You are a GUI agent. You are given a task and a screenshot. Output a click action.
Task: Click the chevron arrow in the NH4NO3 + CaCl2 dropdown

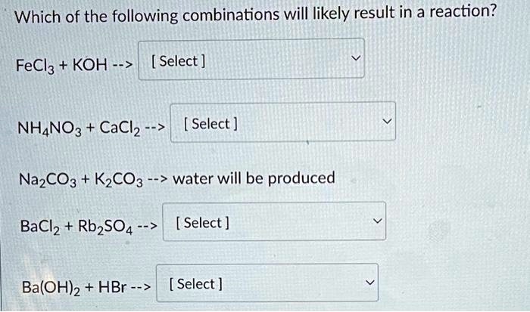[387, 122]
